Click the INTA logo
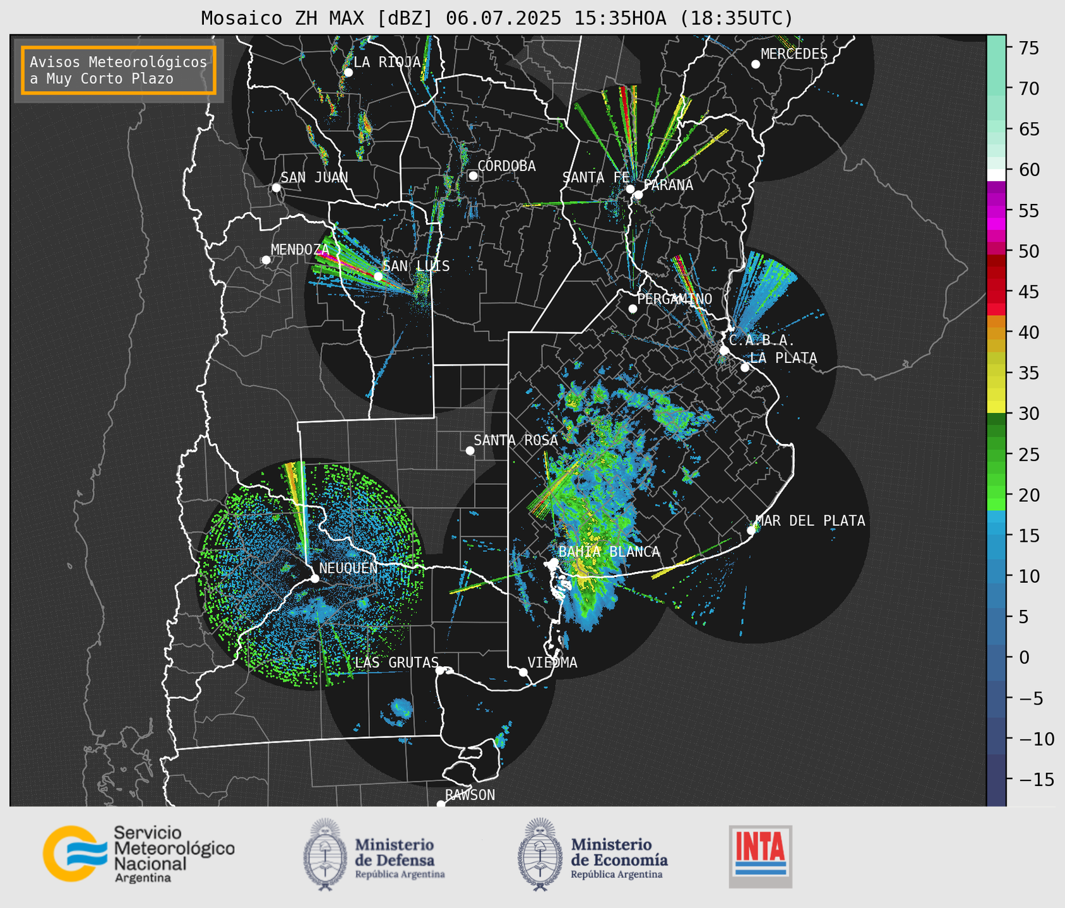Viewport: 1065px width, 908px height. (760, 856)
